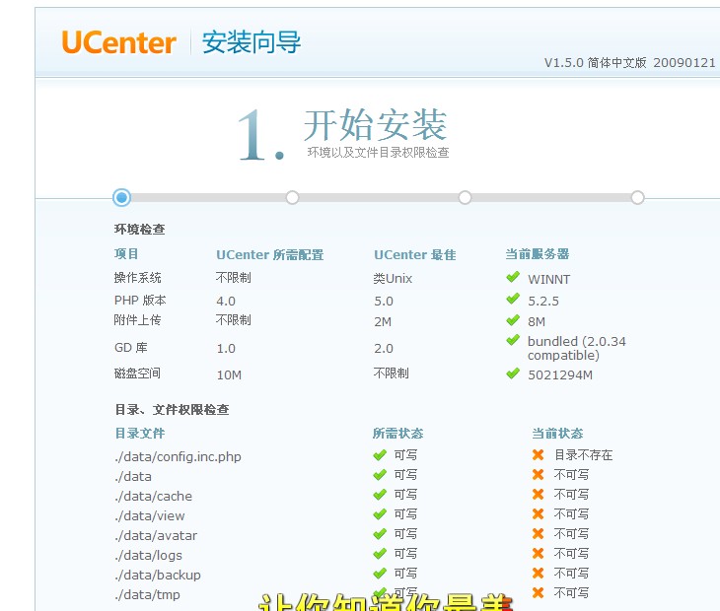Viewport: 720px width, 611px height.
Task: Click the 当前服务器 column header
Action: click(538, 253)
